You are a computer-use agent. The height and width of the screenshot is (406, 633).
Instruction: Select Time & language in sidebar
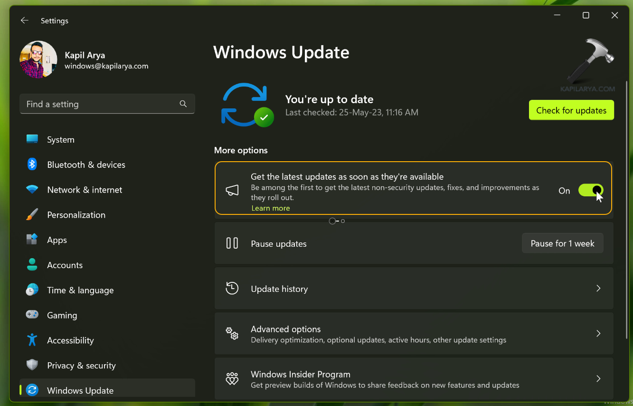(80, 290)
